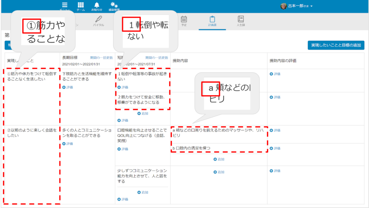Switch to the 予定 calendar tab
The image size is (369, 208).
[184, 21]
